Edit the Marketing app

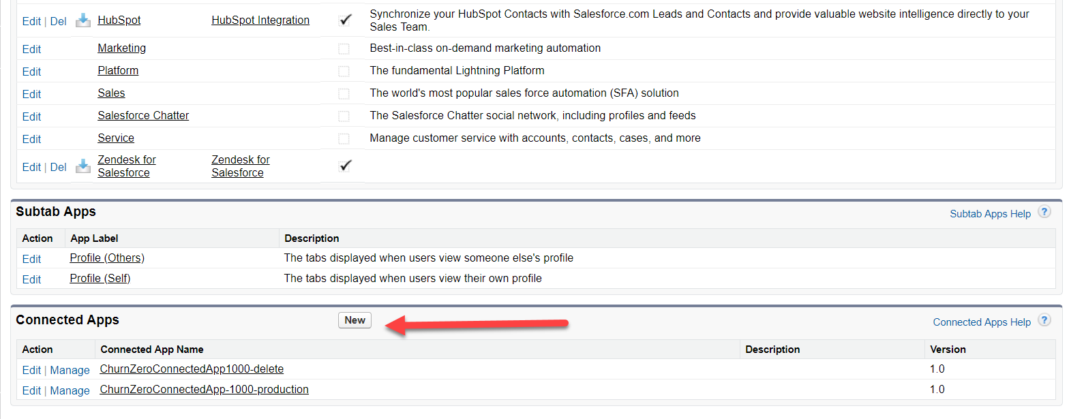click(31, 49)
